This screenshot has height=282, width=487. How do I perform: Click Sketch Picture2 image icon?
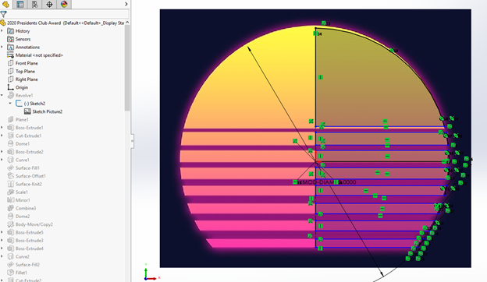coord(27,111)
